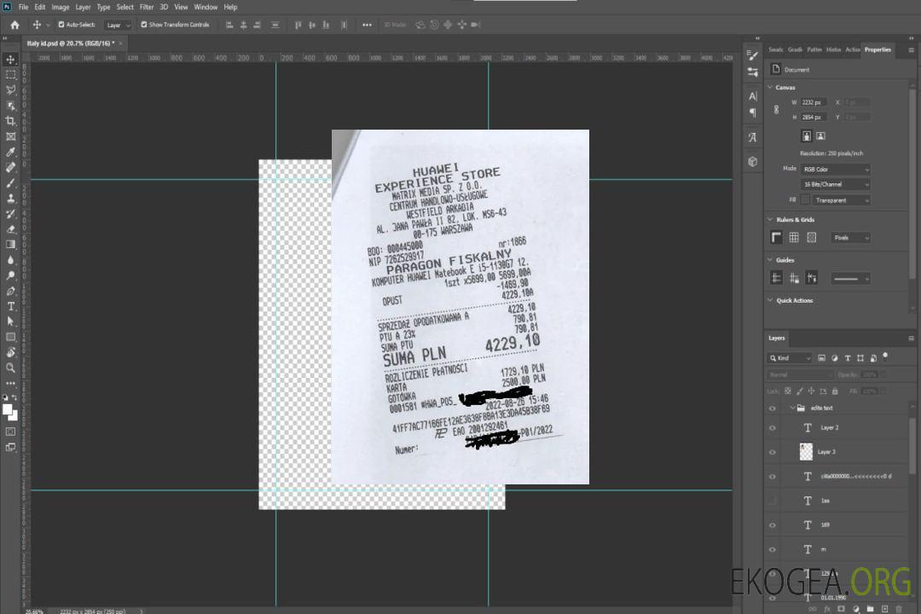This screenshot has height=614, width=921.
Task: Select the Object Selection tool
Action: [x=10, y=106]
